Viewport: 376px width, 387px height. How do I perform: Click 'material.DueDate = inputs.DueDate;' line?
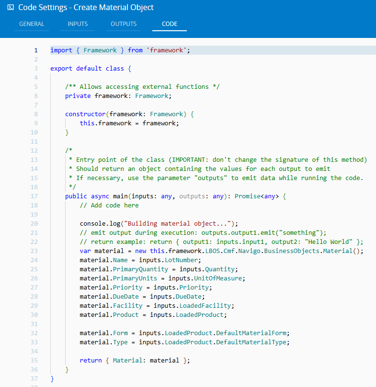[x=142, y=297]
